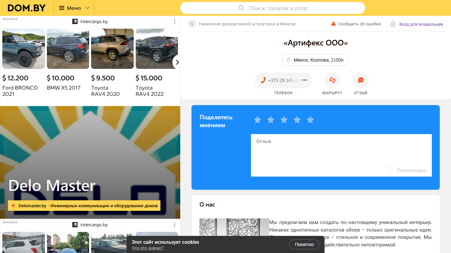Click the $9.500 price

pos(103,78)
